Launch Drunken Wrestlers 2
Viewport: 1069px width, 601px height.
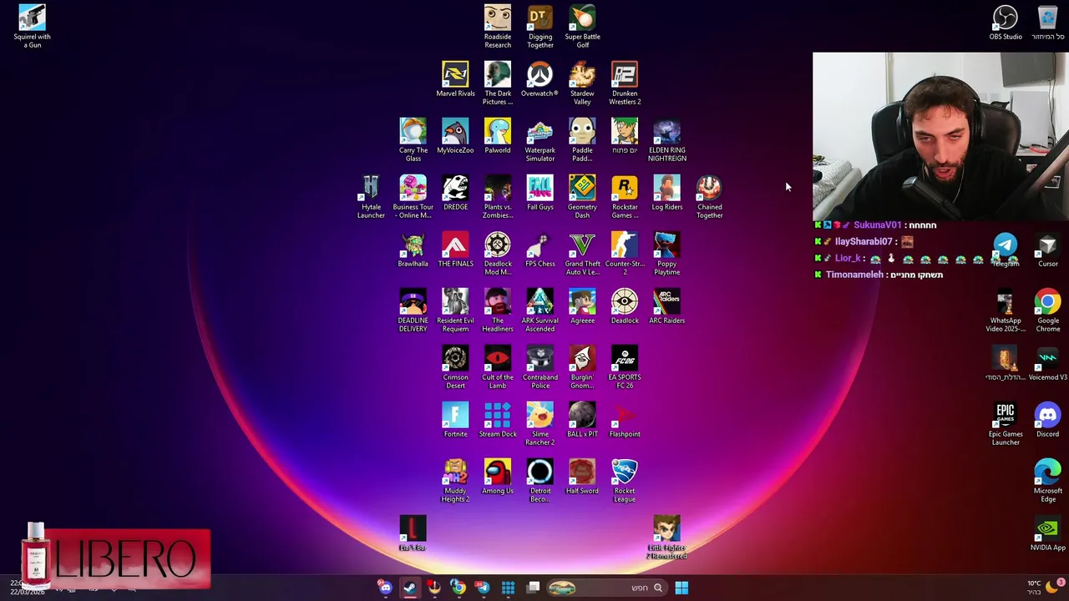tap(625, 83)
